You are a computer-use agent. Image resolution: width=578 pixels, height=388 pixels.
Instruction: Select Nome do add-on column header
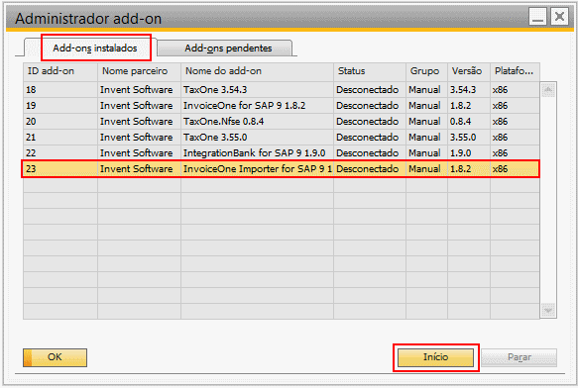coord(258,71)
